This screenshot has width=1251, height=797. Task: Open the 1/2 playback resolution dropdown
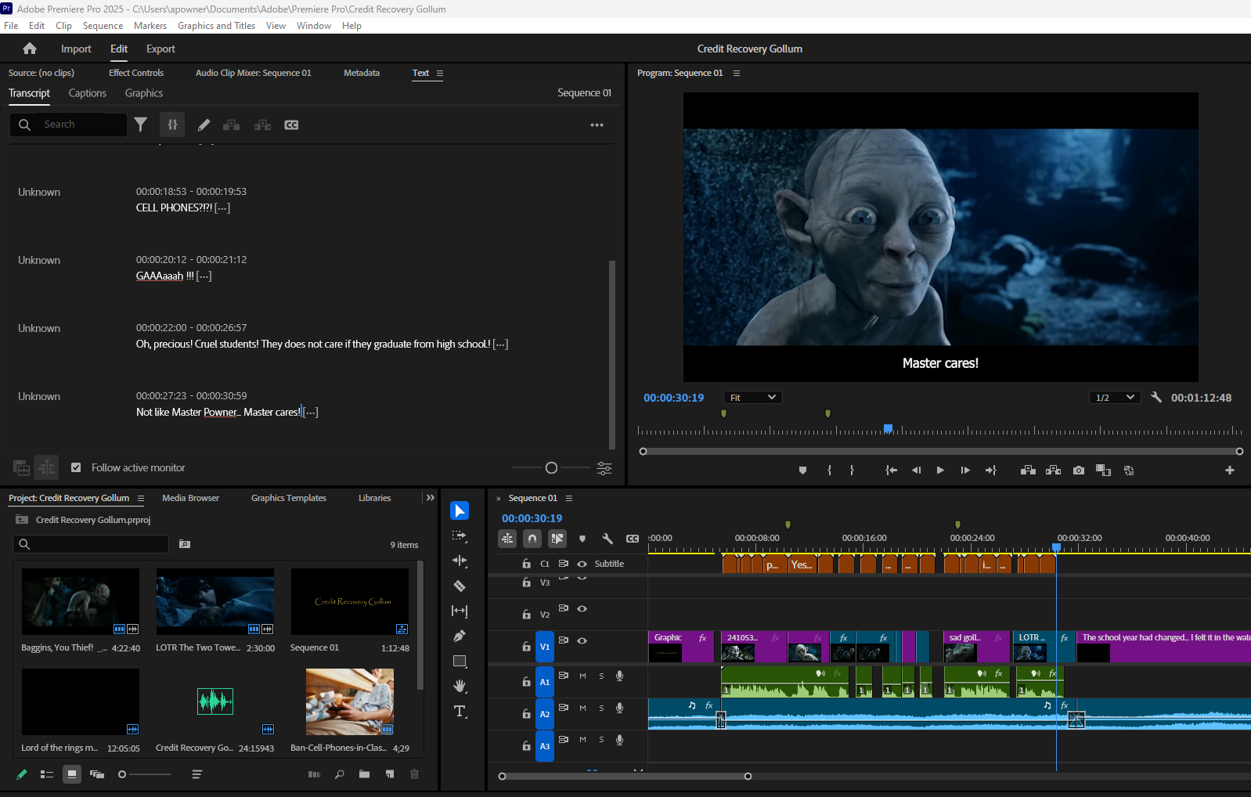pyautogui.click(x=1114, y=398)
